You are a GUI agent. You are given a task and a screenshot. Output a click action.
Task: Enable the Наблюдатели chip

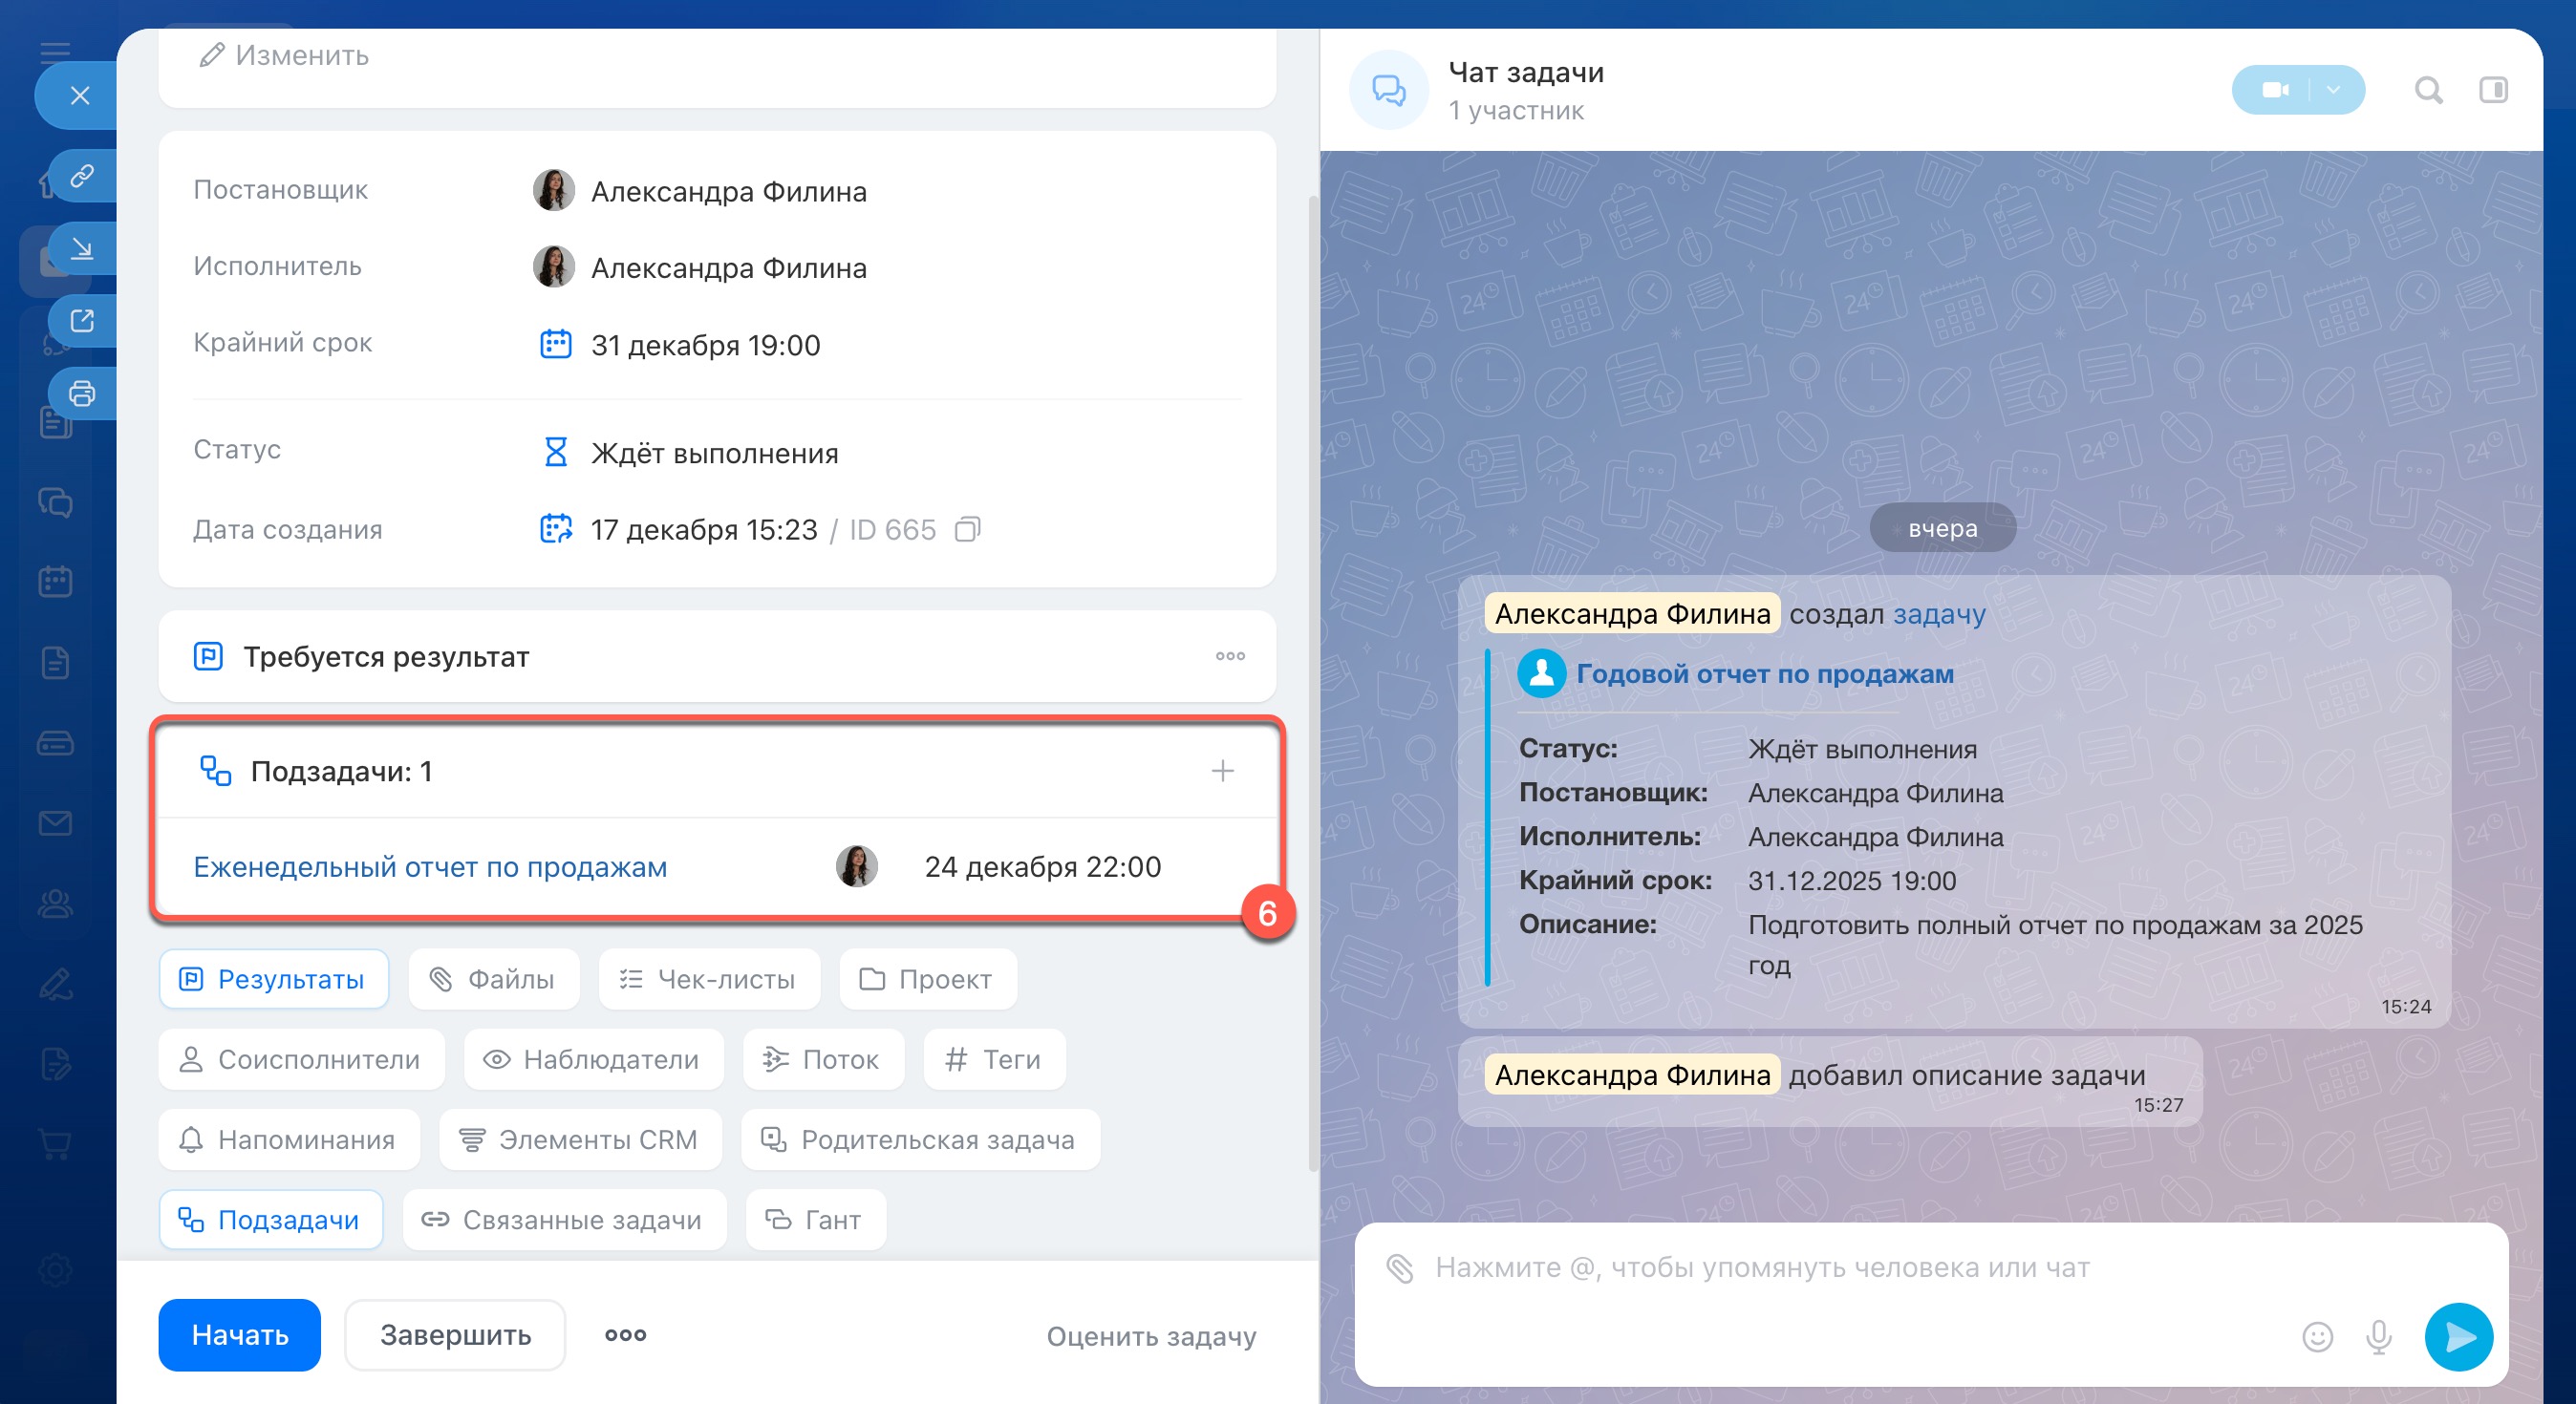593,1059
